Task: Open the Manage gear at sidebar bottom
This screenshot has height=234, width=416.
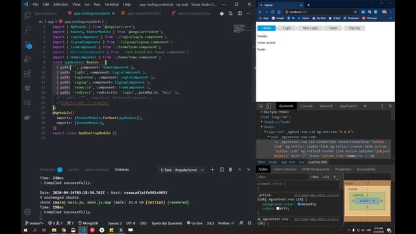Action: click(27, 212)
